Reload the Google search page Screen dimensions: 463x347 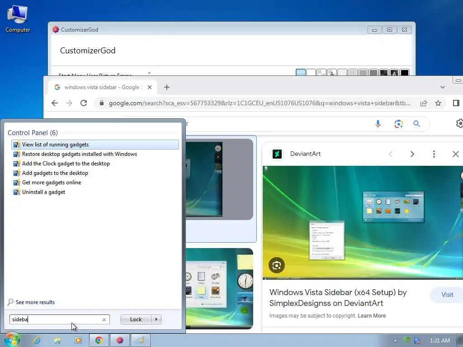(84, 103)
